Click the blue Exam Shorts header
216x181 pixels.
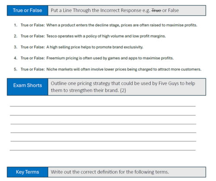click(28, 87)
